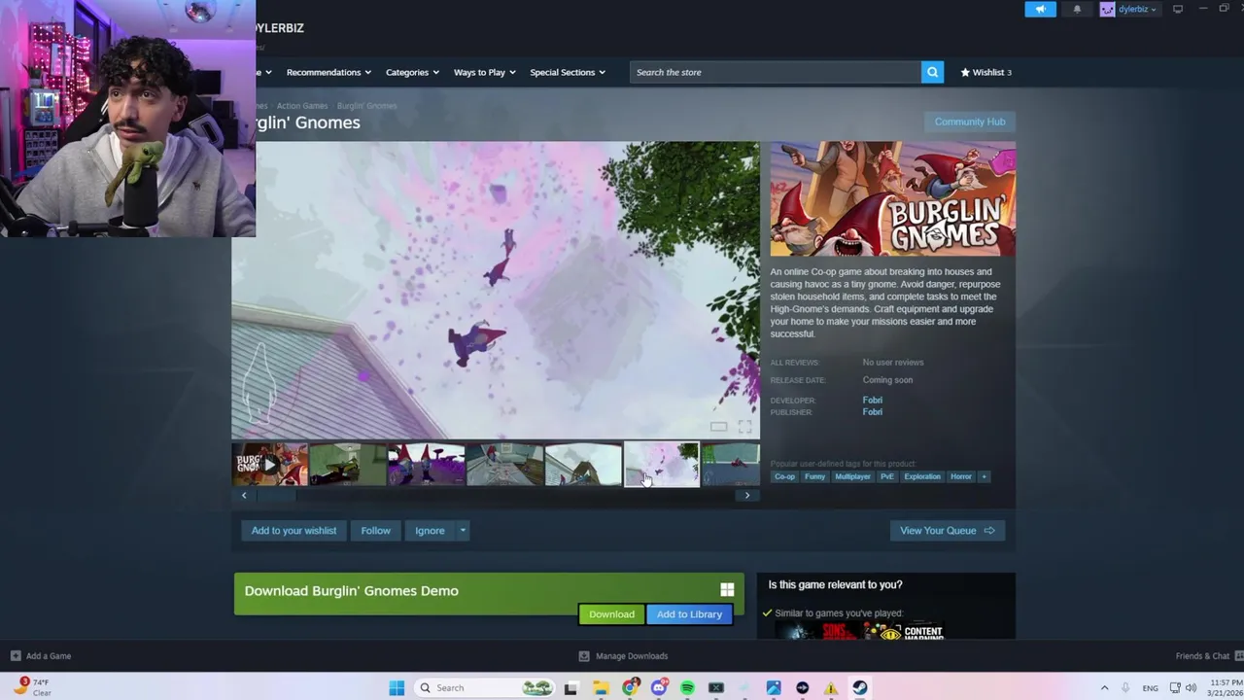Expand the Special Sections menu
1244x700 pixels.
coord(568,72)
